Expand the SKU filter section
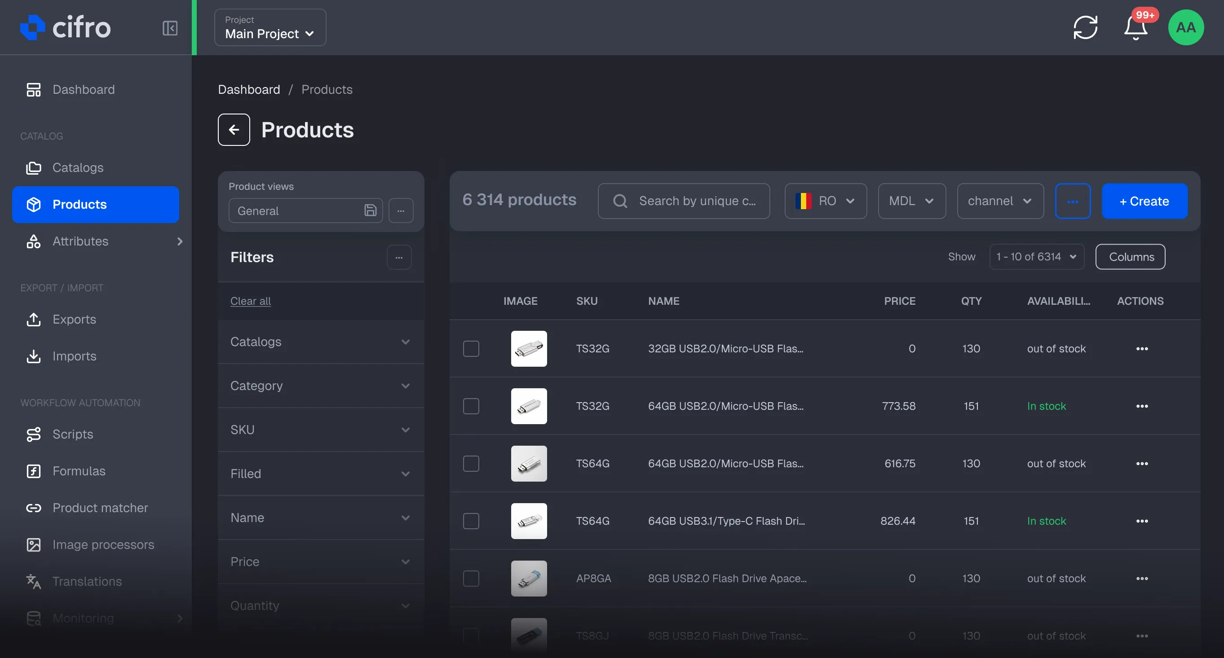Viewport: 1224px width, 658px height. 321,430
